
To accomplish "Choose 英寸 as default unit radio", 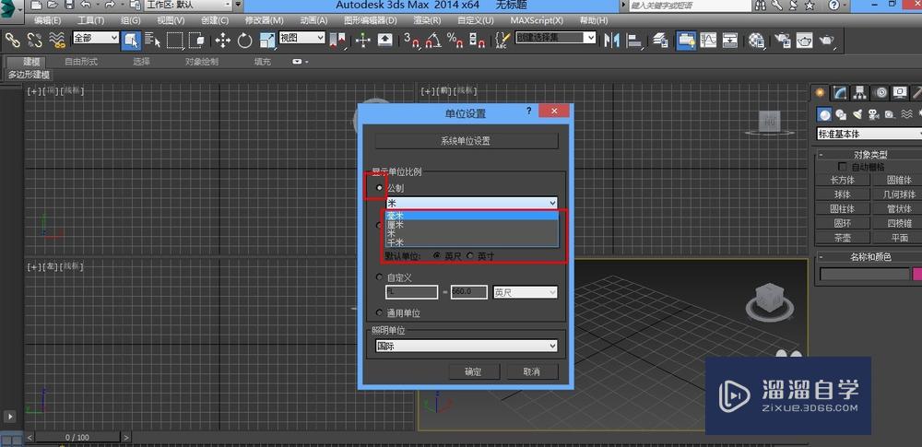I will (470, 256).
